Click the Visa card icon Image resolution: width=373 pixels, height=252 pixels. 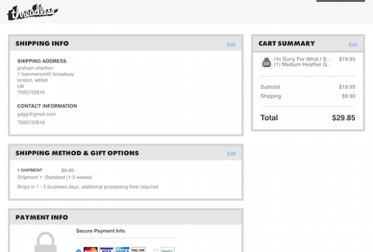(106, 250)
